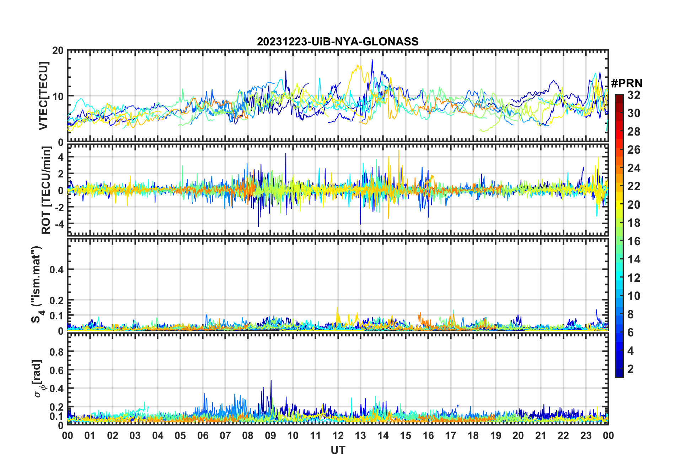The image size is (676, 472).
Task: Click VTEC y-axis tick label 10
Action: coord(58,96)
